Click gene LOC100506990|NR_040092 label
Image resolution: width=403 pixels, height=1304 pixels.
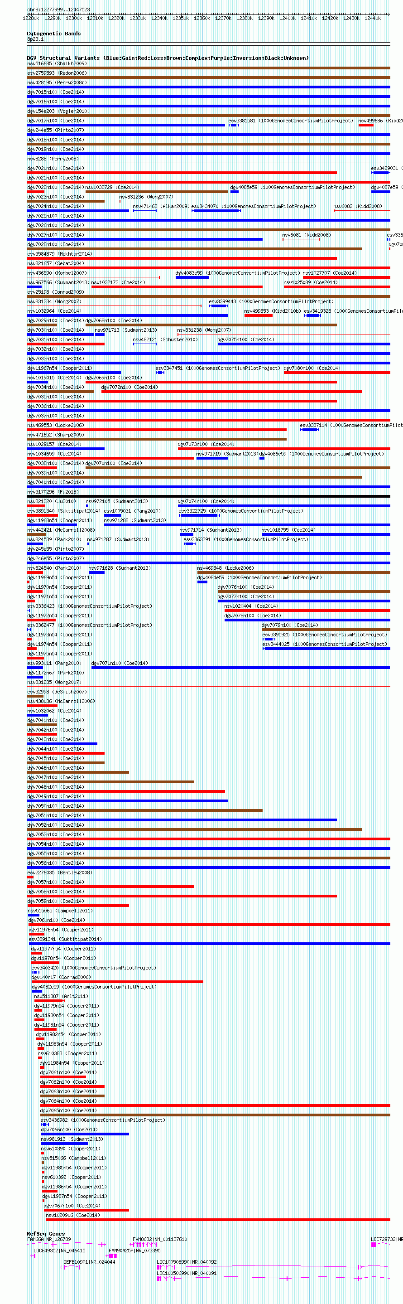click(x=187, y=1262)
